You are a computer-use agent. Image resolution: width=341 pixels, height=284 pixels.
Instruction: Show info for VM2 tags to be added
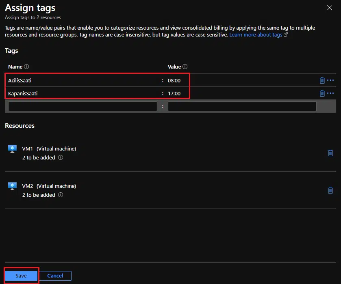61,195
